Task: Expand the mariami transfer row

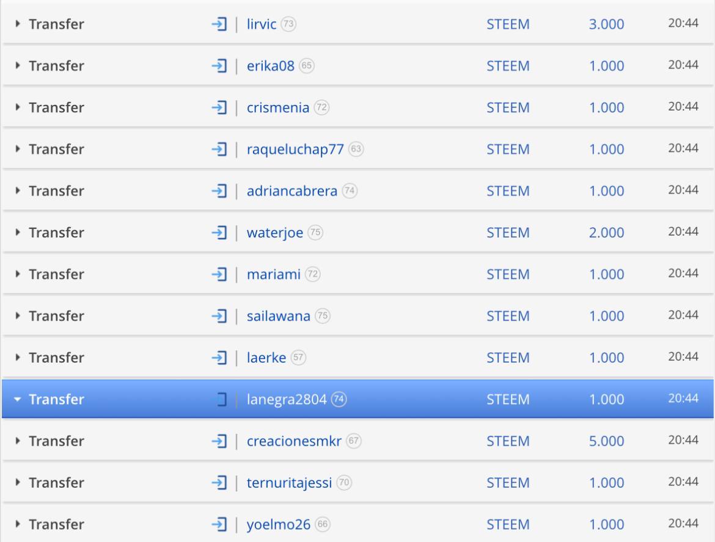Action: 18,274
